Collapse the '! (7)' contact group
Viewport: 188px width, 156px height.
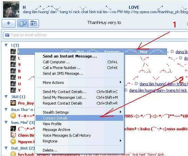pos(6,45)
